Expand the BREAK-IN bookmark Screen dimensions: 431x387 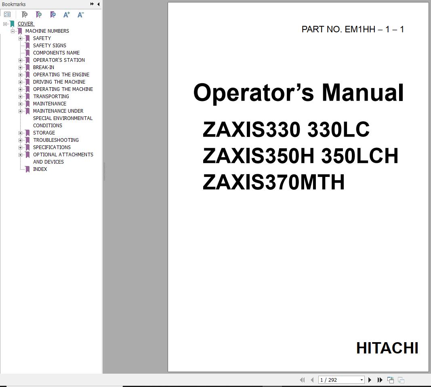click(20, 67)
